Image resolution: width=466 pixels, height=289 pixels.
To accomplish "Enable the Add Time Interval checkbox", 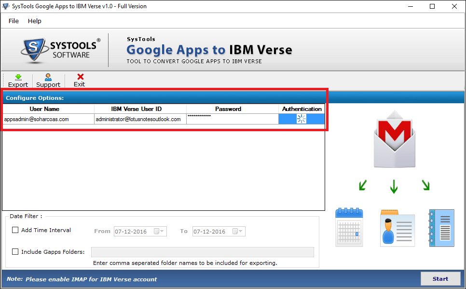I will click(15, 230).
